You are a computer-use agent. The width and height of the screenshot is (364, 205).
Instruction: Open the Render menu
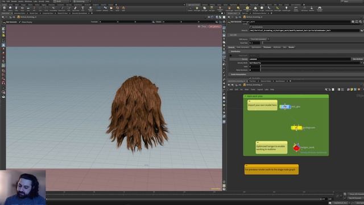[14, 1]
